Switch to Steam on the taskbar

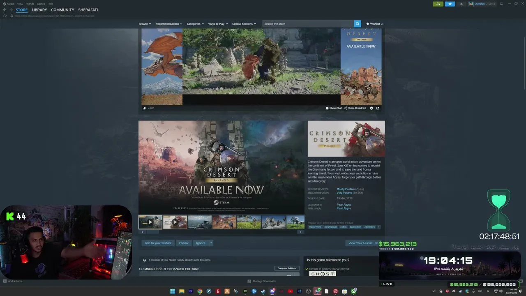(x=263, y=291)
